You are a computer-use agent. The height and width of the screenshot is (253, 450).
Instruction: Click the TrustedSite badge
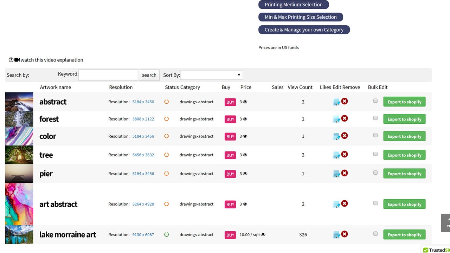point(436,250)
